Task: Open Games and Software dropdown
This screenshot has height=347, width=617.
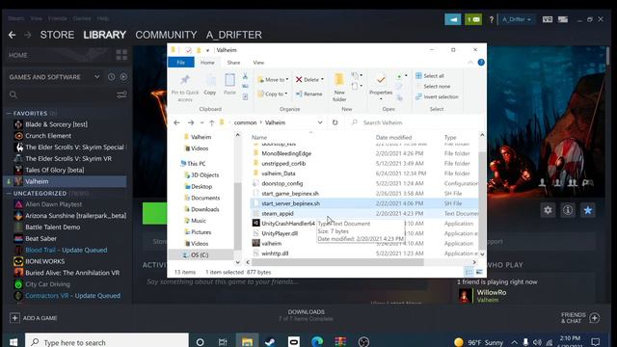Action: pos(96,77)
